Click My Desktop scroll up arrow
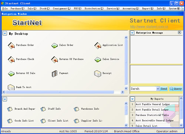 (x=126, y=37)
